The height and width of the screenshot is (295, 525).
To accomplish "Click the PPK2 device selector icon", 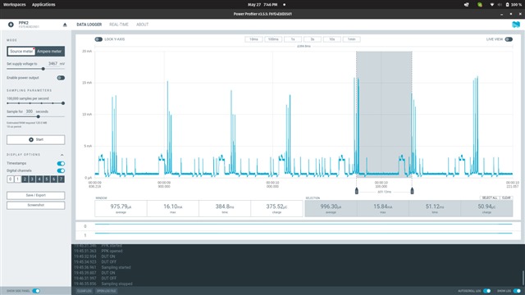I will click(11, 25).
